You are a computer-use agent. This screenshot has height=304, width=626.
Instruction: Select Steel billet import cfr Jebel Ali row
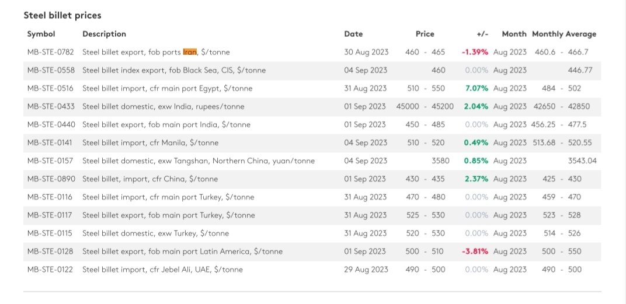pyautogui.click(x=312, y=270)
